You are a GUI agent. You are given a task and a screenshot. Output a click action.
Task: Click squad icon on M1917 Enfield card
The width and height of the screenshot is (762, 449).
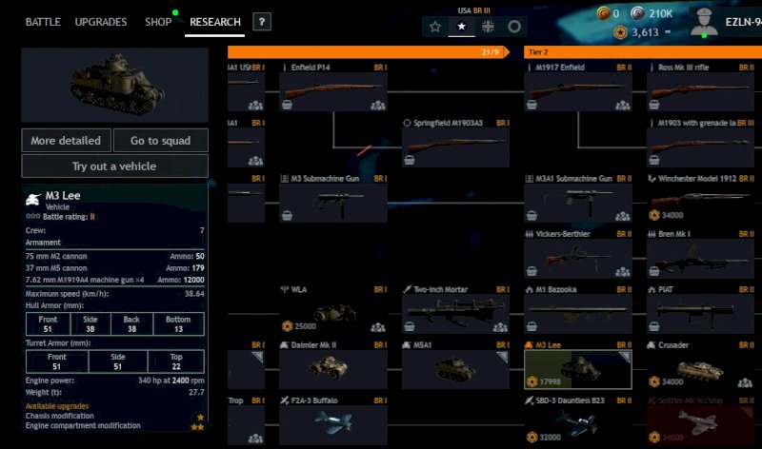pos(623,105)
